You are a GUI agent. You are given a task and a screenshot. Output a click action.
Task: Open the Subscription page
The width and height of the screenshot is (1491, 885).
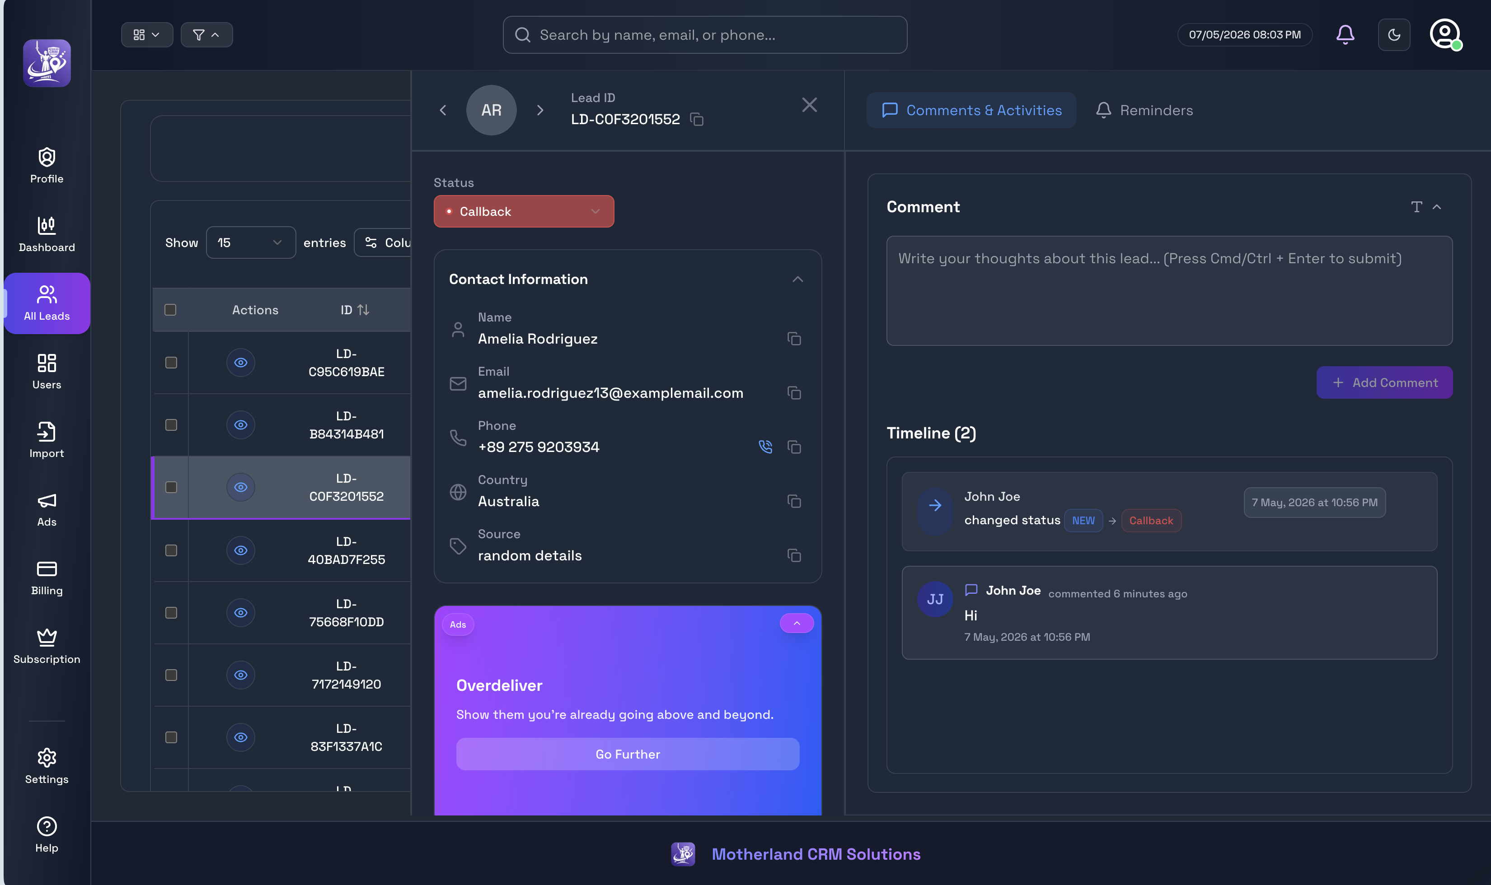point(47,646)
